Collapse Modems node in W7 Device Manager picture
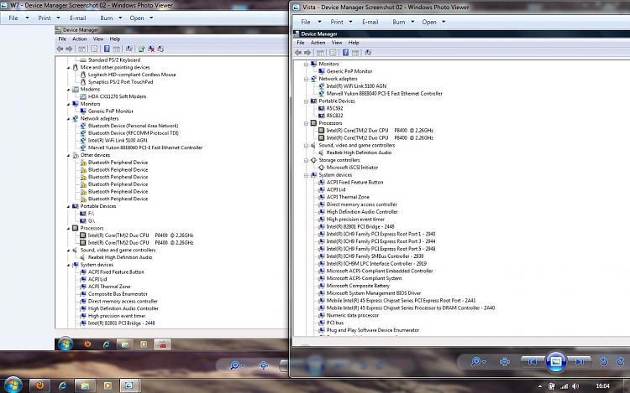 (68, 90)
